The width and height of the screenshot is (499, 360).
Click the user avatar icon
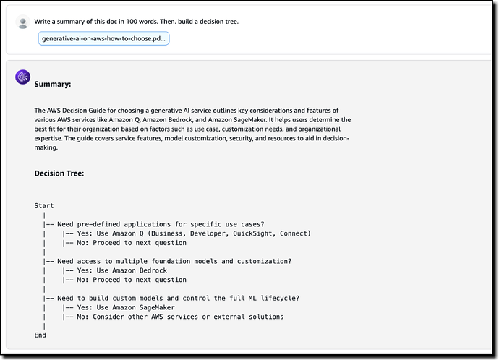click(22, 22)
